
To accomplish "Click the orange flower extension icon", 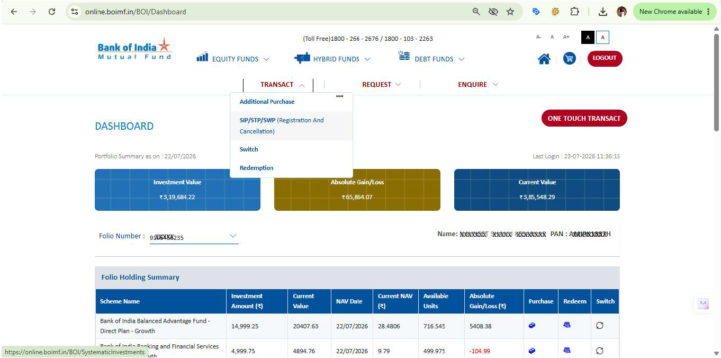I will [555, 12].
